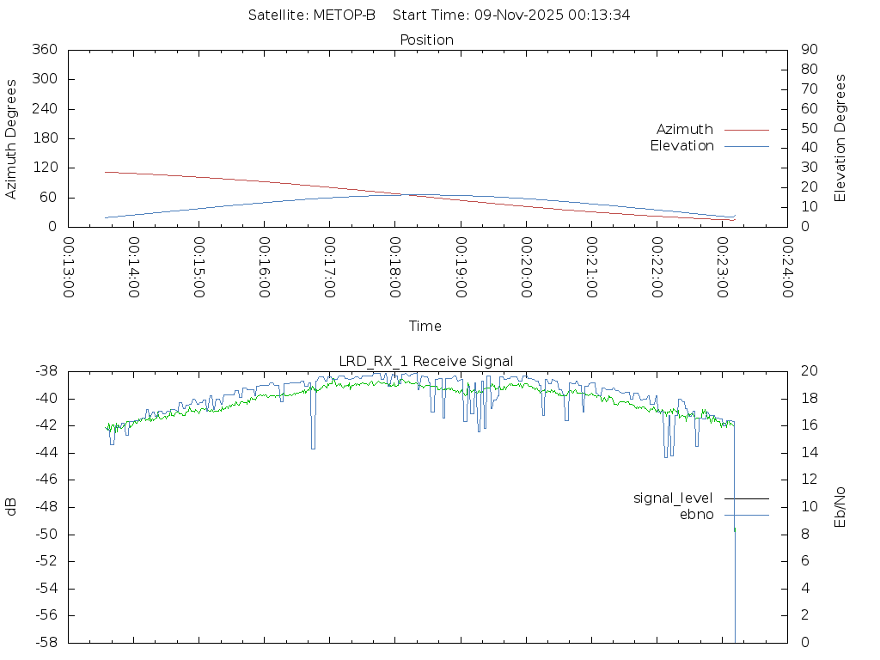
Task: Click the blue line sample beside ebno
Action: [x=746, y=515]
